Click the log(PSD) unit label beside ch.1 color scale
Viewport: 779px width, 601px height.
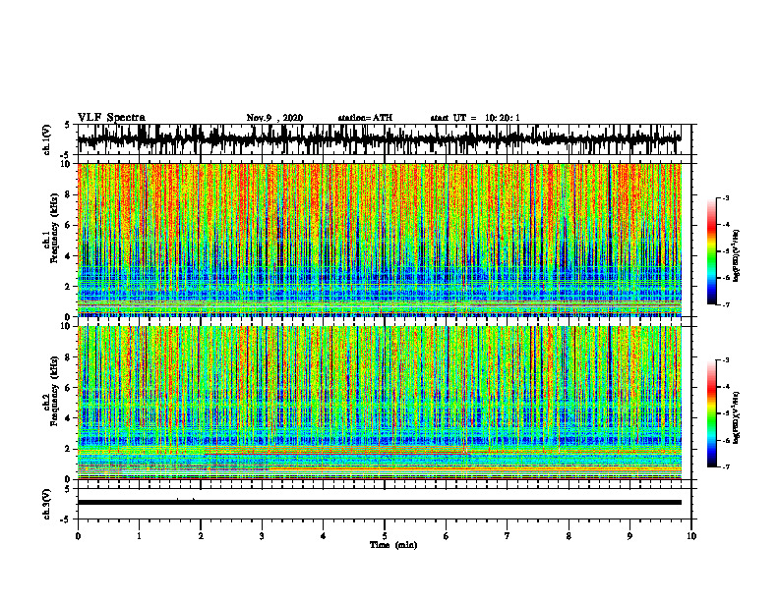click(x=737, y=254)
